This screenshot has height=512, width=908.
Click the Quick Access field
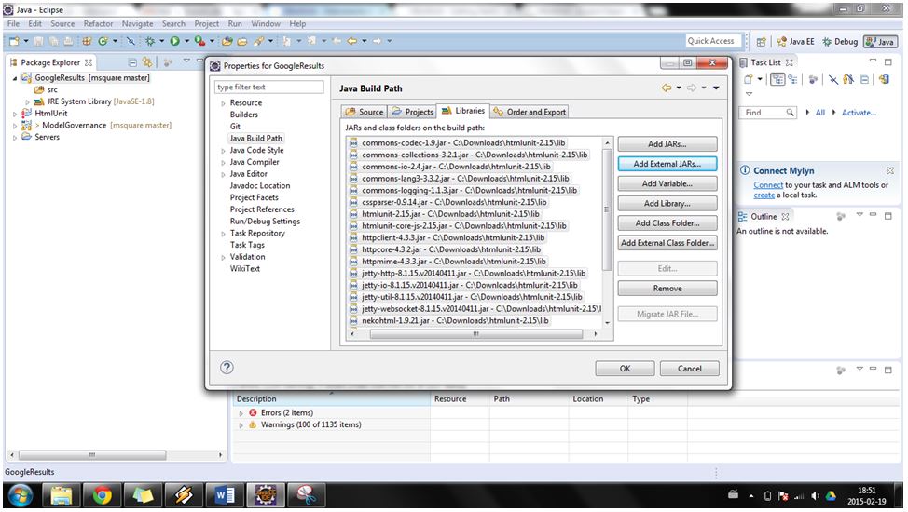(713, 41)
